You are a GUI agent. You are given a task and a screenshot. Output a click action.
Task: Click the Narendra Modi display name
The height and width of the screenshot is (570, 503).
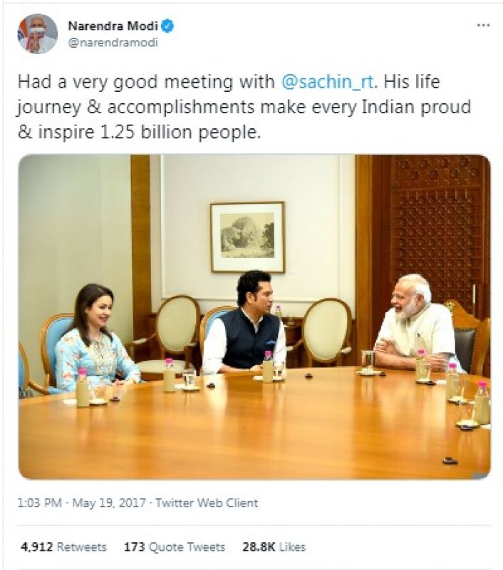113,26
